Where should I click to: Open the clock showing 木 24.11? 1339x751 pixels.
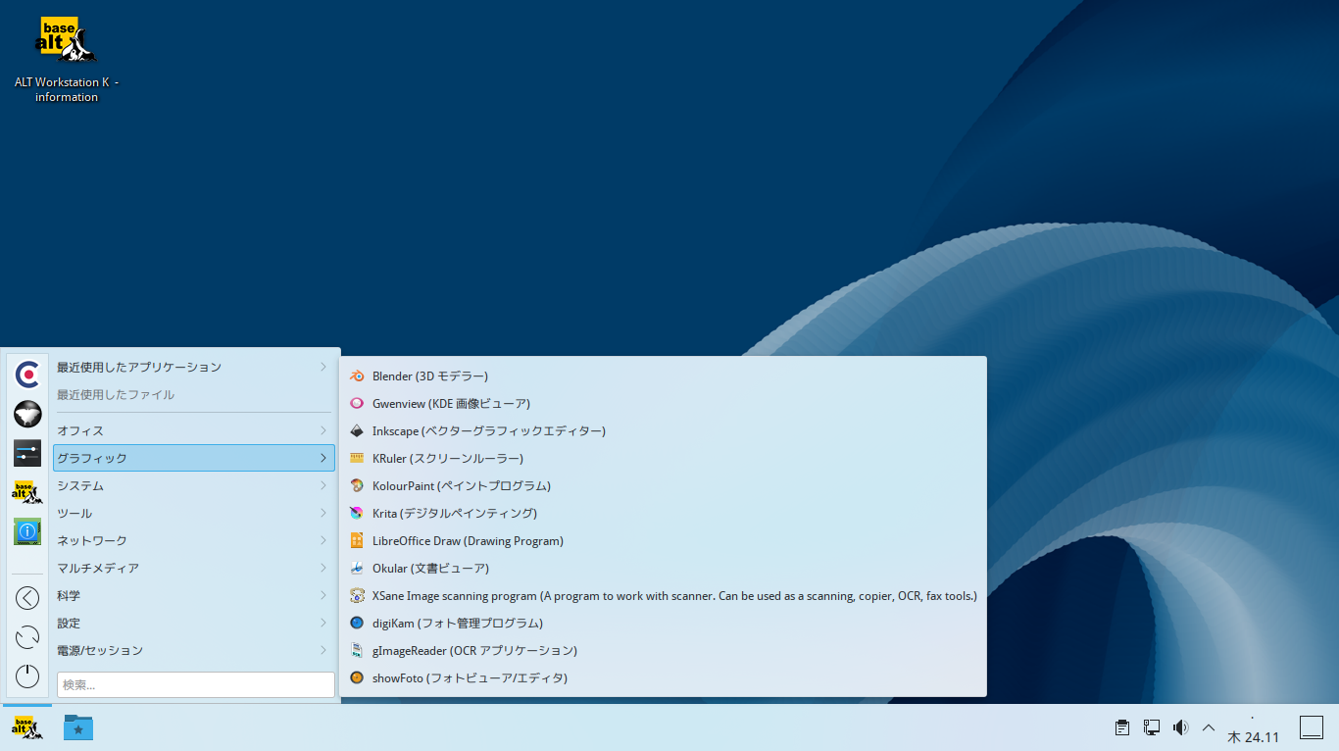click(1254, 729)
